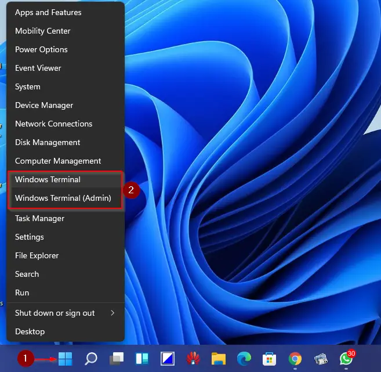This screenshot has height=372, width=381.
Task: Open the Run dialog entry
Action: click(x=66, y=292)
